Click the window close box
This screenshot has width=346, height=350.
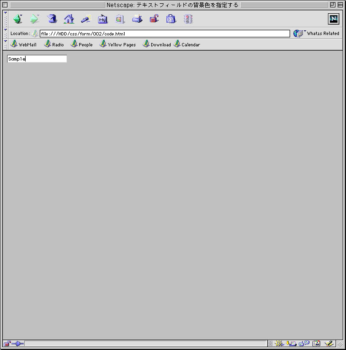(x=5, y=5)
